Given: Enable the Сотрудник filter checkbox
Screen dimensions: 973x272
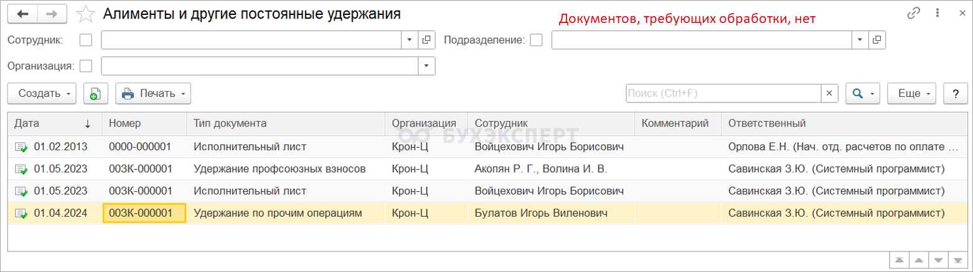Looking at the screenshot, I should 87,40.
